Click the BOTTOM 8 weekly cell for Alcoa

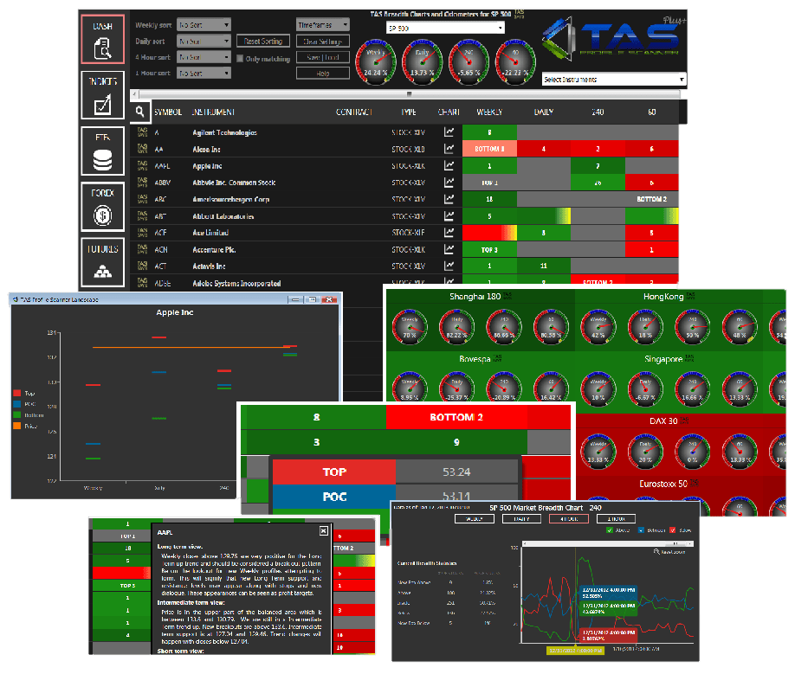[489, 149]
